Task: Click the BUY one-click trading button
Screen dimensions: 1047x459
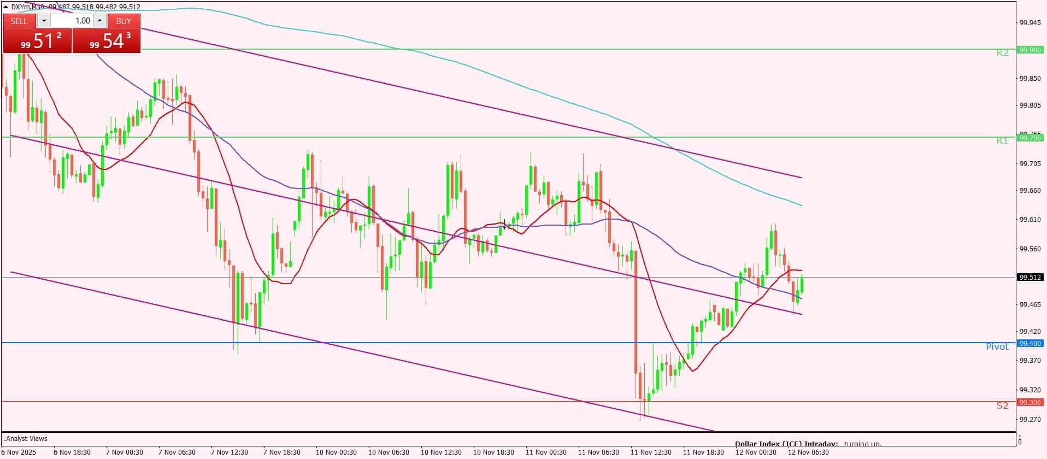Action: pyautogui.click(x=124, y=21)
